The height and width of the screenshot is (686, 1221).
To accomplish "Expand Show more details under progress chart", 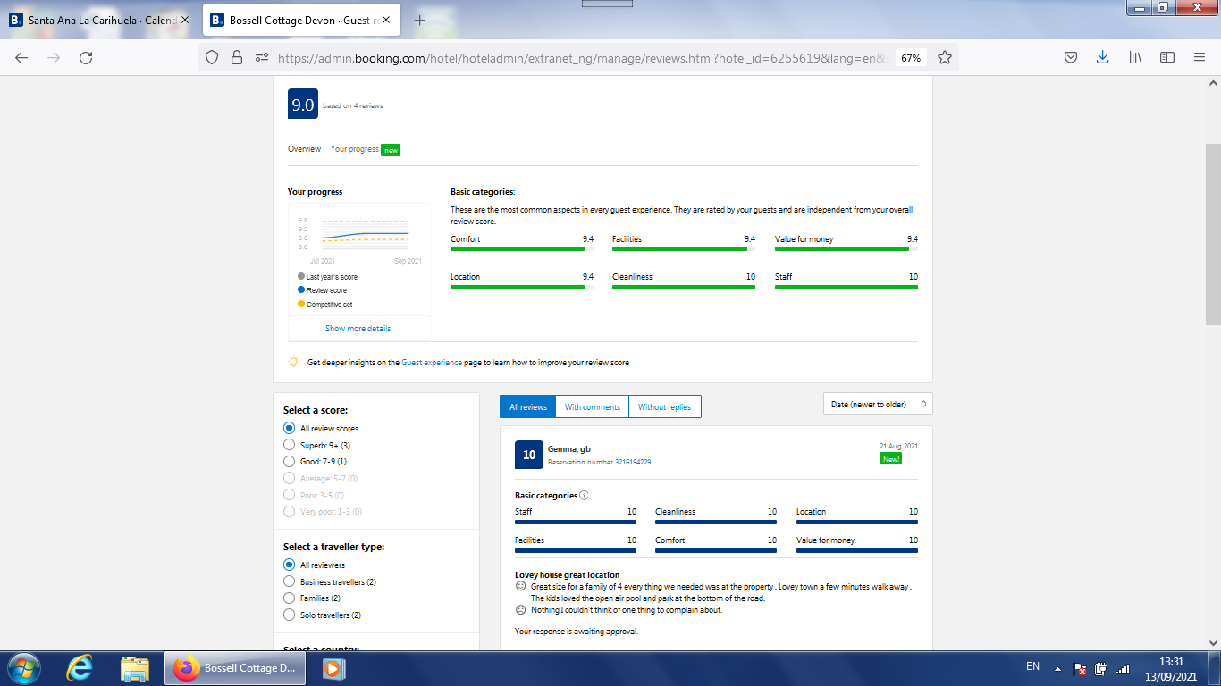I will click(x=358, y=329).
